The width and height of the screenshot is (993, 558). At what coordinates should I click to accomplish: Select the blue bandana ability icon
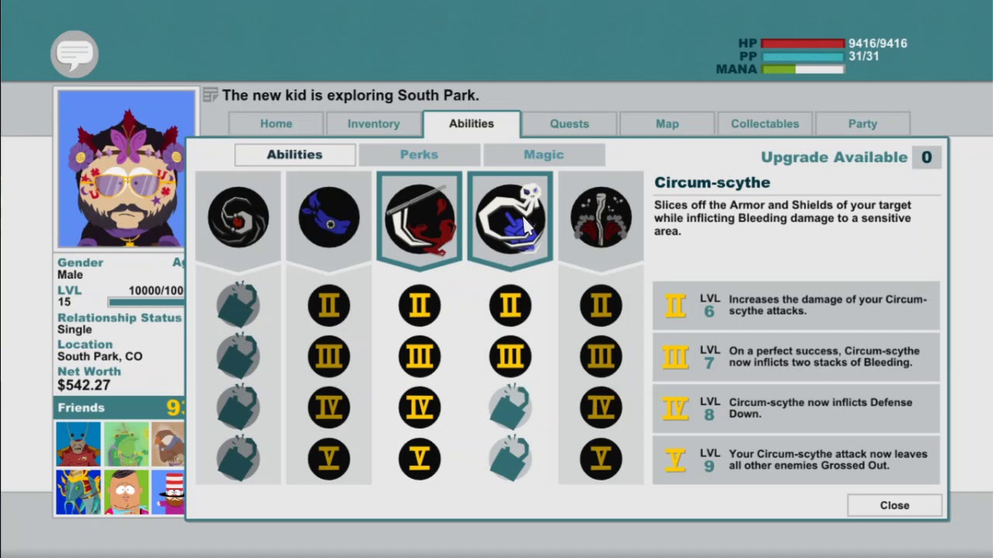coord(329,217)
